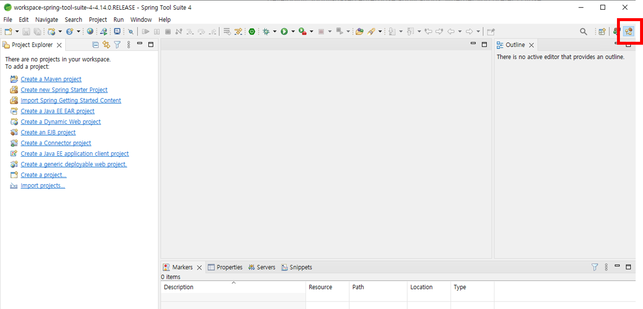Image resolution: width=643 pixels, height=309 pixels.
Task: Click the Boot Dashboard green power icon
Action: 252,31
